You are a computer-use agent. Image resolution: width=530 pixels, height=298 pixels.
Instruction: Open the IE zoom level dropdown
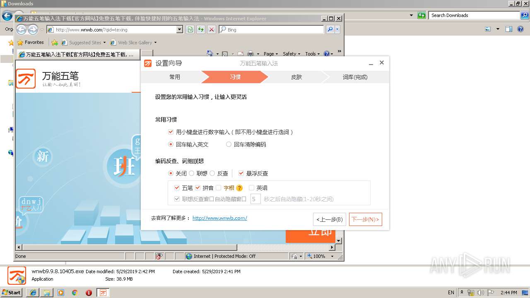332,256
